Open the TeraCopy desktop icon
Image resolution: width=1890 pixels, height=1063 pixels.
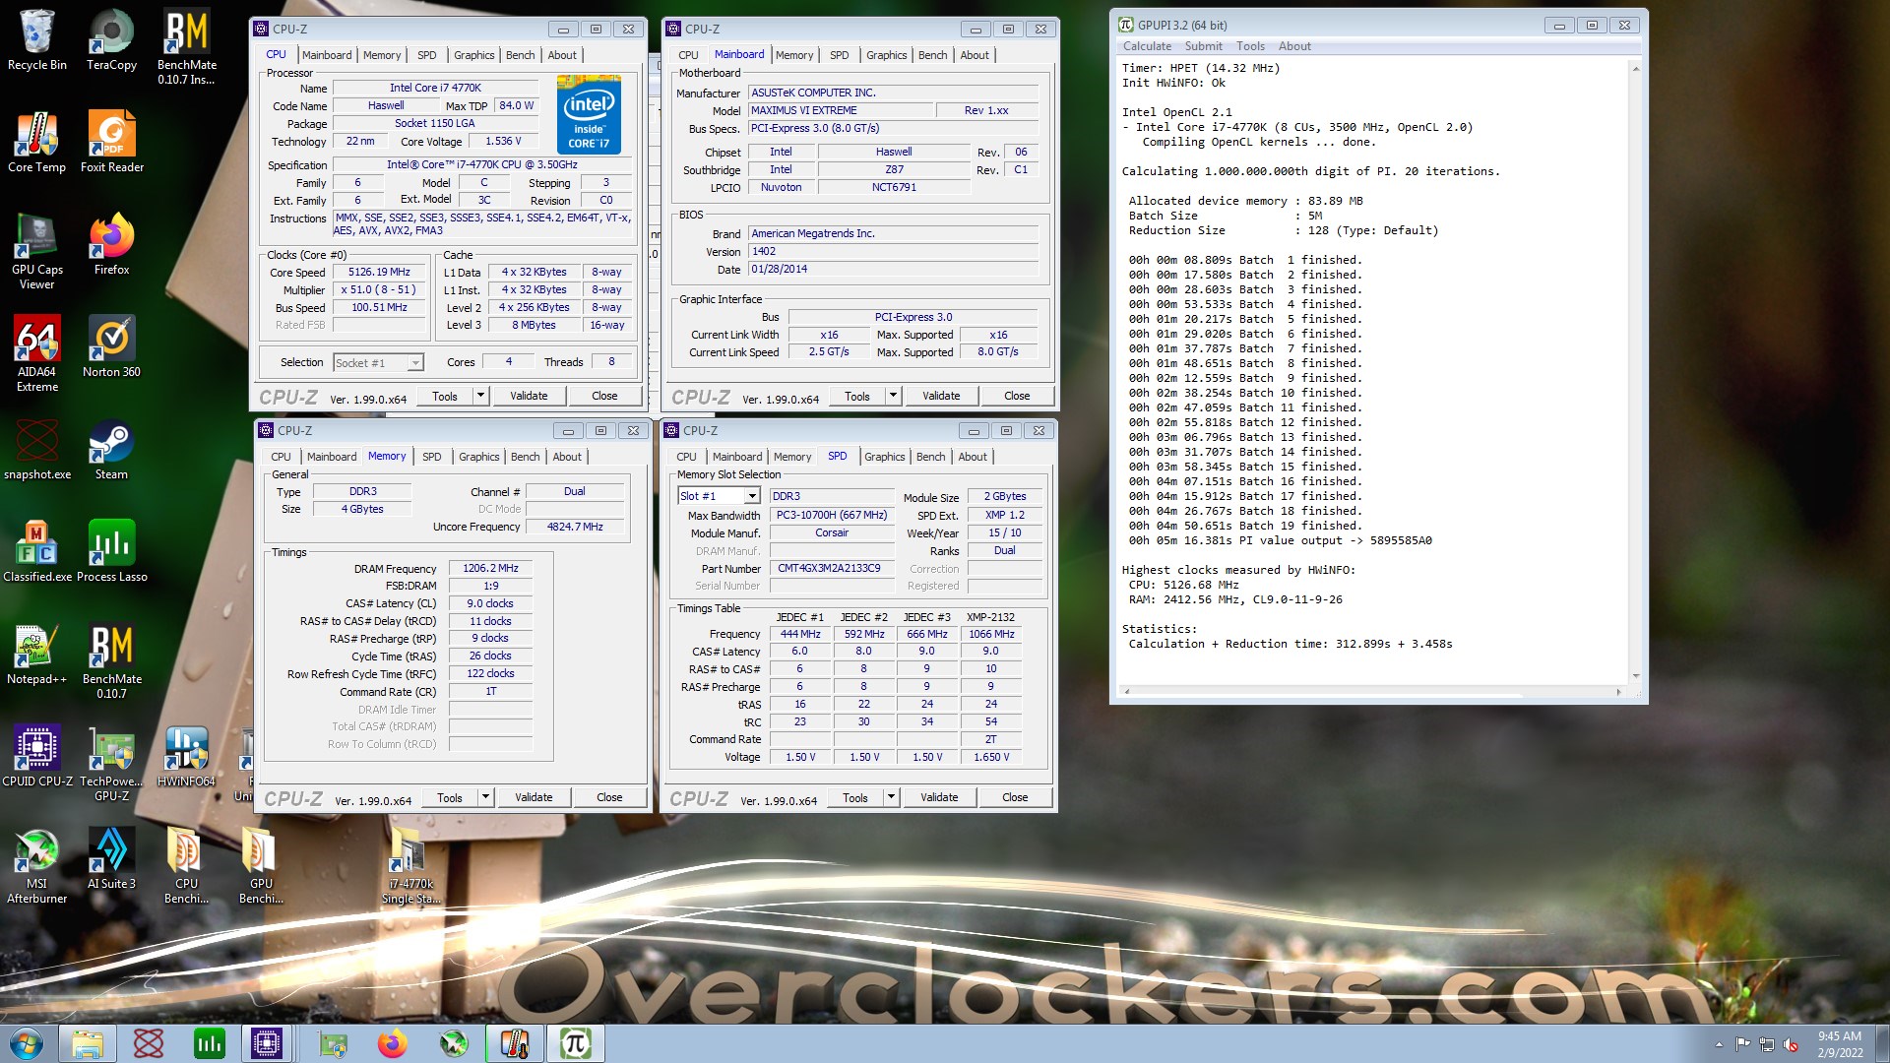[111, 39]
